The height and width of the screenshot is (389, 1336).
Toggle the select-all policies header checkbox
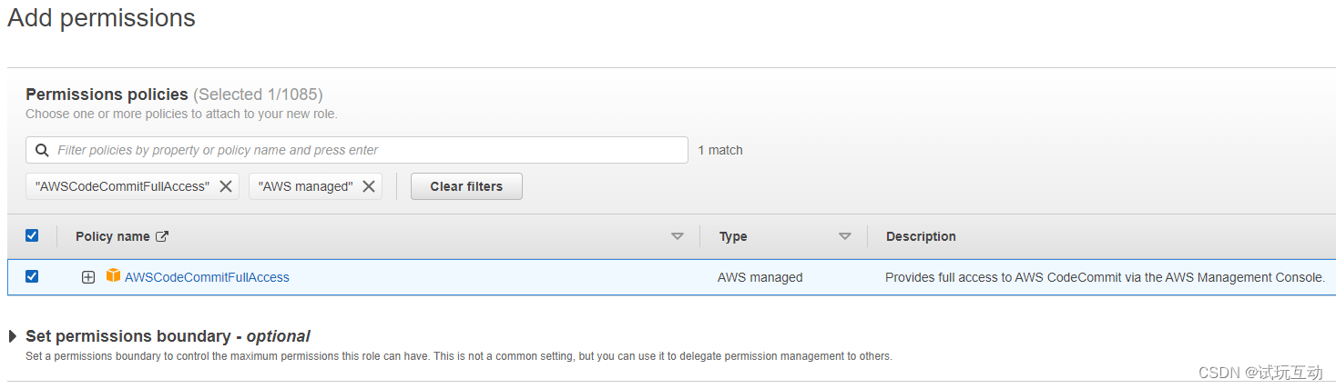point(32,235)
